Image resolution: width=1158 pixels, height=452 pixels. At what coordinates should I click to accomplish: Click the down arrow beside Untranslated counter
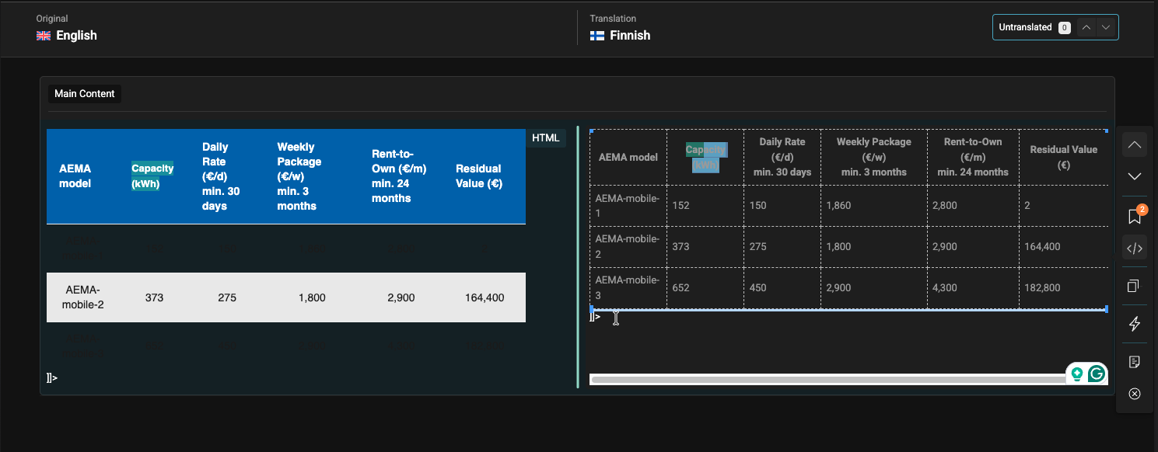1106,26
